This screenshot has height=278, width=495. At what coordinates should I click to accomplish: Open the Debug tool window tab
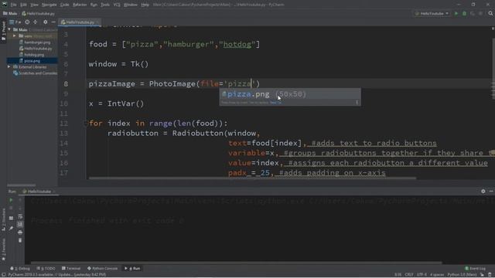pos(20,269)
